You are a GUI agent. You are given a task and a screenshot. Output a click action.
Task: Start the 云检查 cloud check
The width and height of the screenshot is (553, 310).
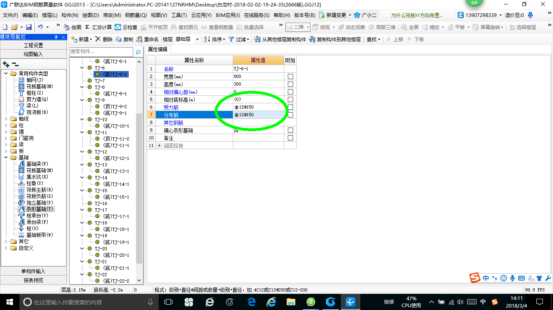126,27
